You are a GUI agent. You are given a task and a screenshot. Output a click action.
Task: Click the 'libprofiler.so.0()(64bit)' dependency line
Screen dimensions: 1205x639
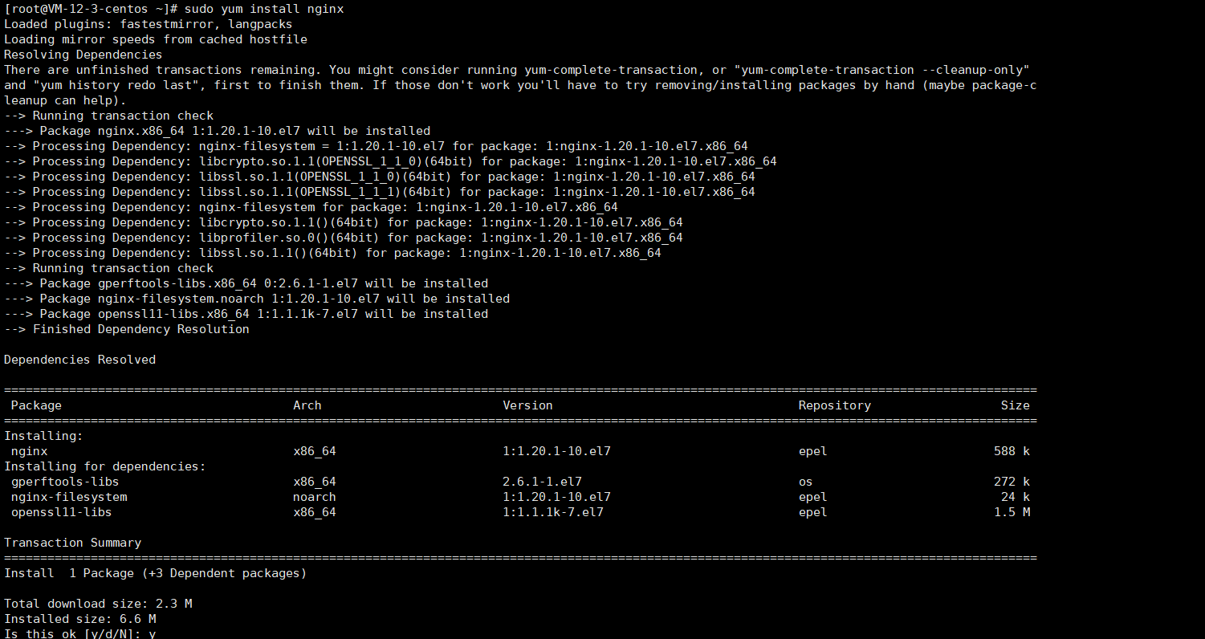[344, 238]
